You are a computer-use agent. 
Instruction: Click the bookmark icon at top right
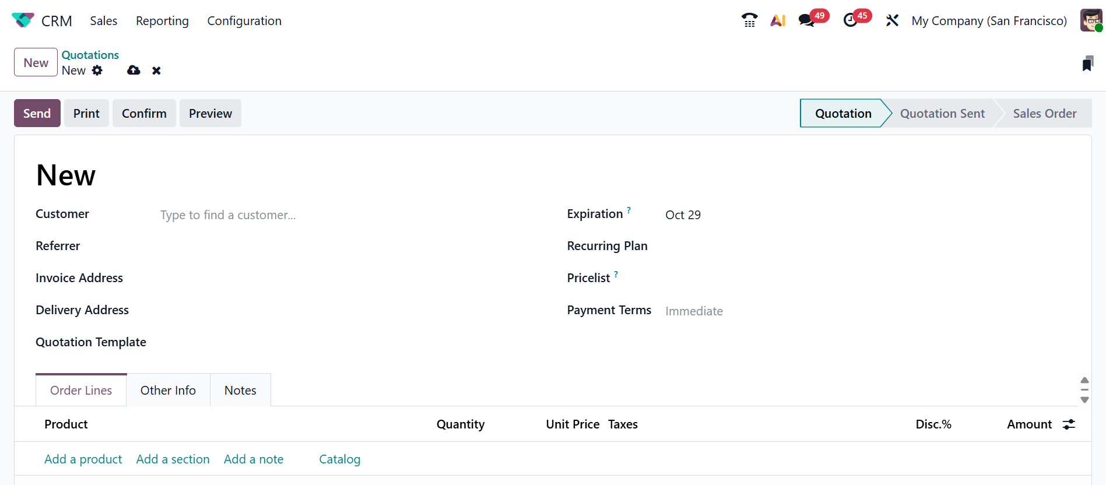pyautogui.click(x=1087, y=64)
